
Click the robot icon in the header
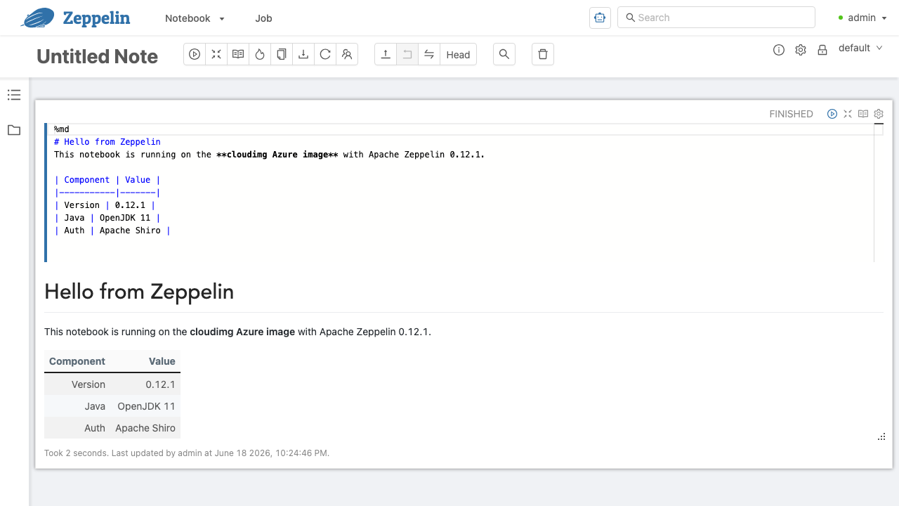pos(600,18)
